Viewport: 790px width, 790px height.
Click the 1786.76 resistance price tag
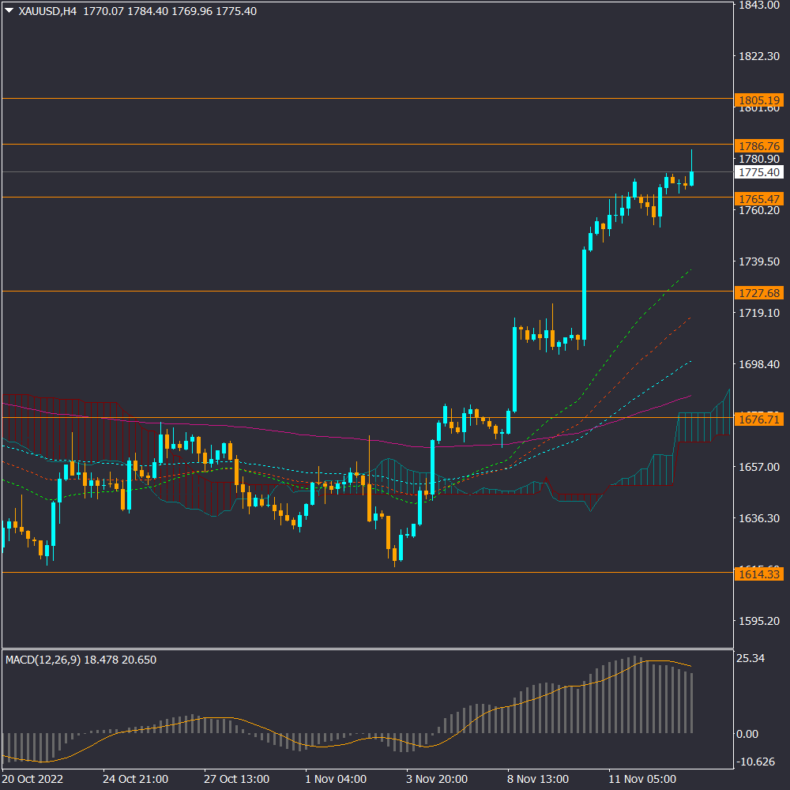tap(758, 146)
